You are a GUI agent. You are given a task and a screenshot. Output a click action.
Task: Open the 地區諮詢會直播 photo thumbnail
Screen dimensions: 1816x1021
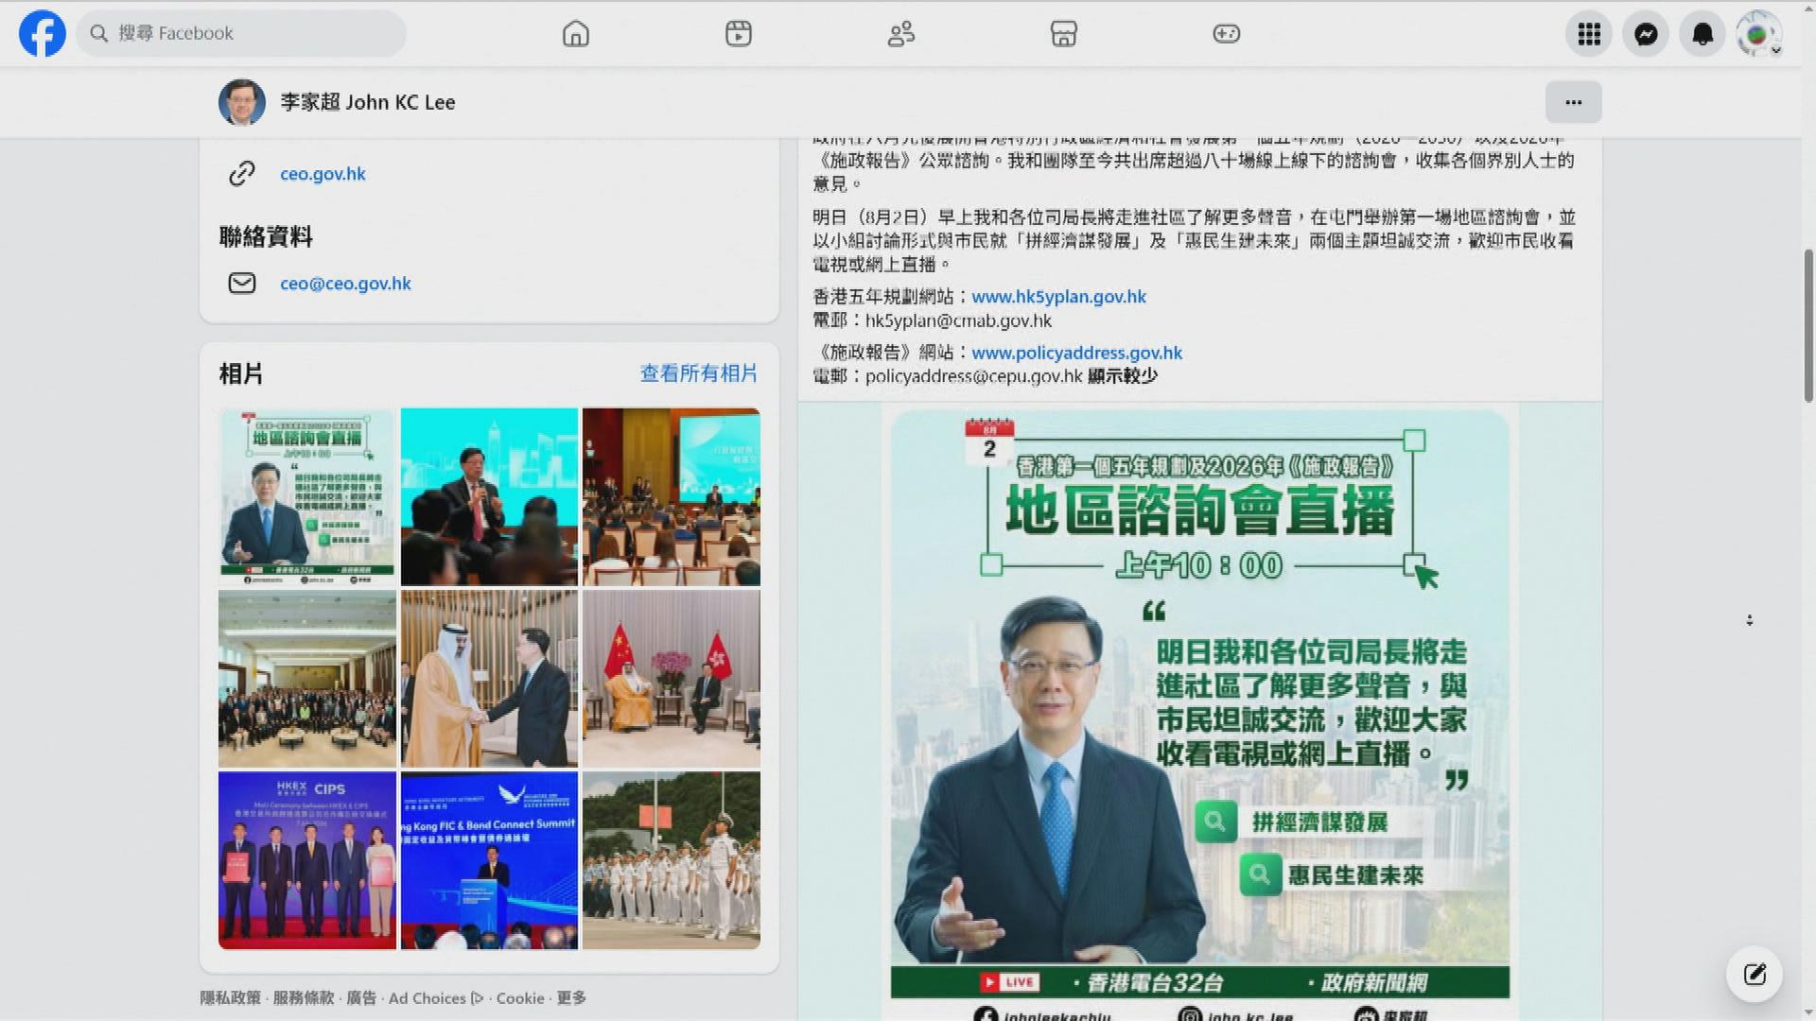pyautogui.click(x=307, y=497)
